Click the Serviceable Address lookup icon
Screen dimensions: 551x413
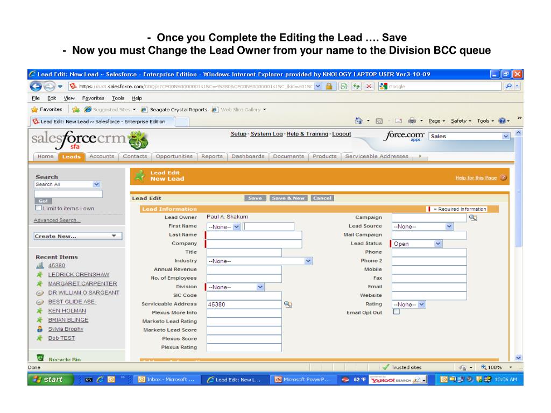288,304
